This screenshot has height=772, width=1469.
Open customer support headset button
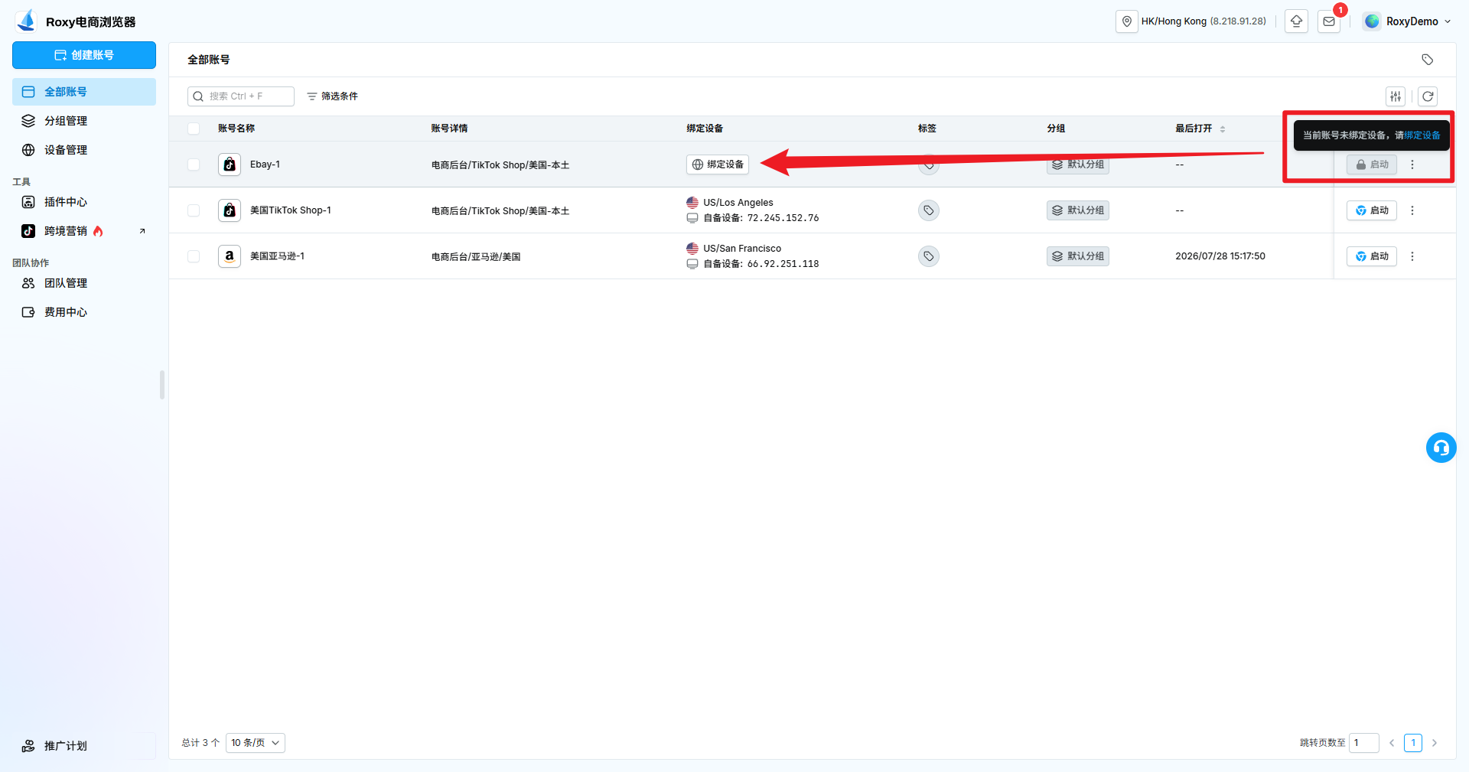pos(1441,448)
